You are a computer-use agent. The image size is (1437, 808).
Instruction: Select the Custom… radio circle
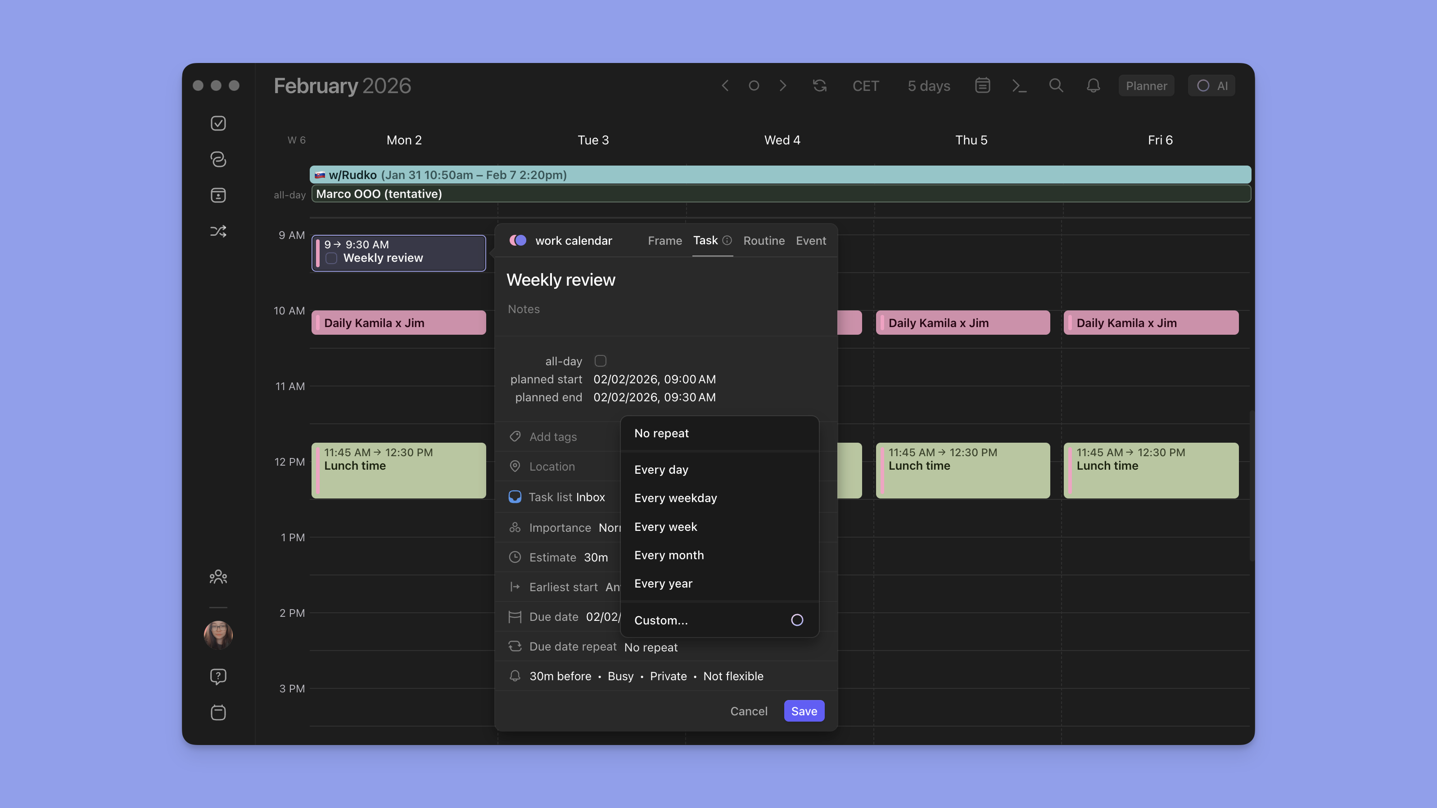tap(797, 620)
